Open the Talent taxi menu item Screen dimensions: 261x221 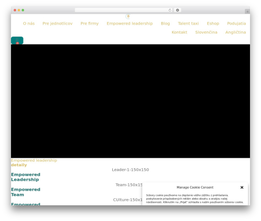tap(188, 24)
